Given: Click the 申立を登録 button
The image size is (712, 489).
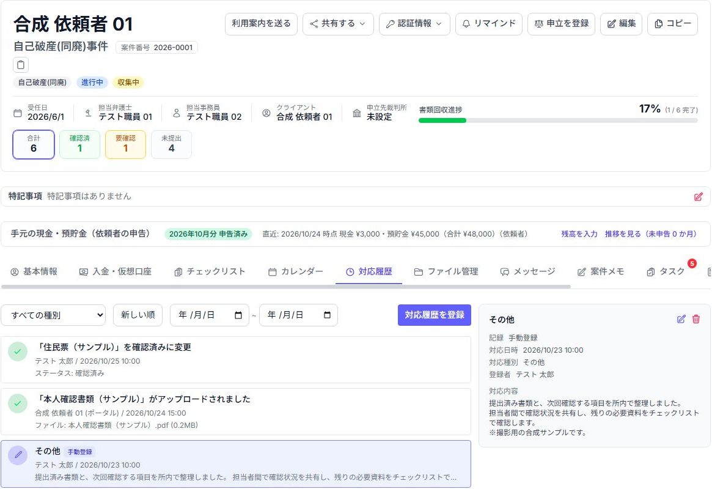Looking at the screenshot, I should coord(561,24).
